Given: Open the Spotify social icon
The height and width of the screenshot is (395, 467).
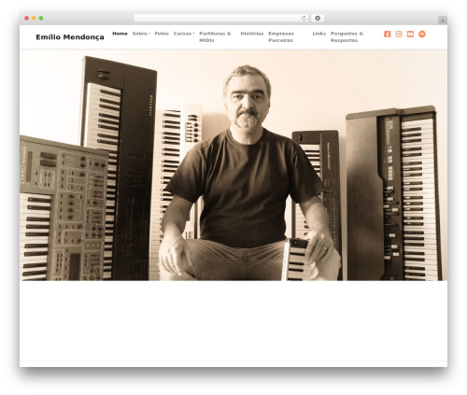Looking at the screenshot, I should click(422, 34).
